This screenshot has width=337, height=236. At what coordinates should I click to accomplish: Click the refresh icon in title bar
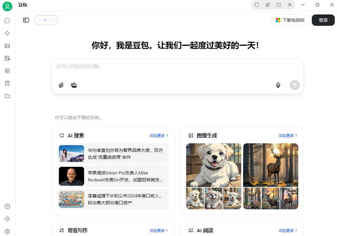[x=257, y=5]
